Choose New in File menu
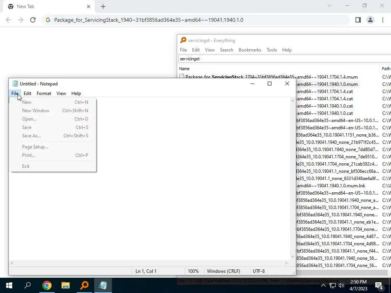 53,102
